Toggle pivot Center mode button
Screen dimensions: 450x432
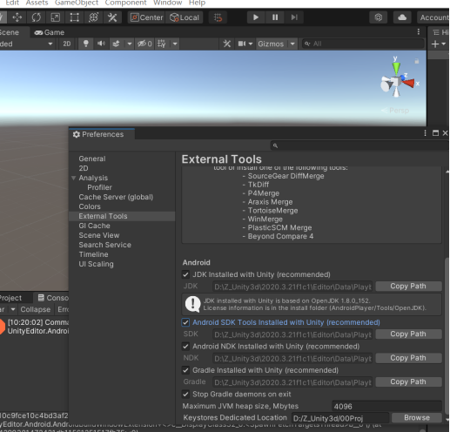pos(147,17)
